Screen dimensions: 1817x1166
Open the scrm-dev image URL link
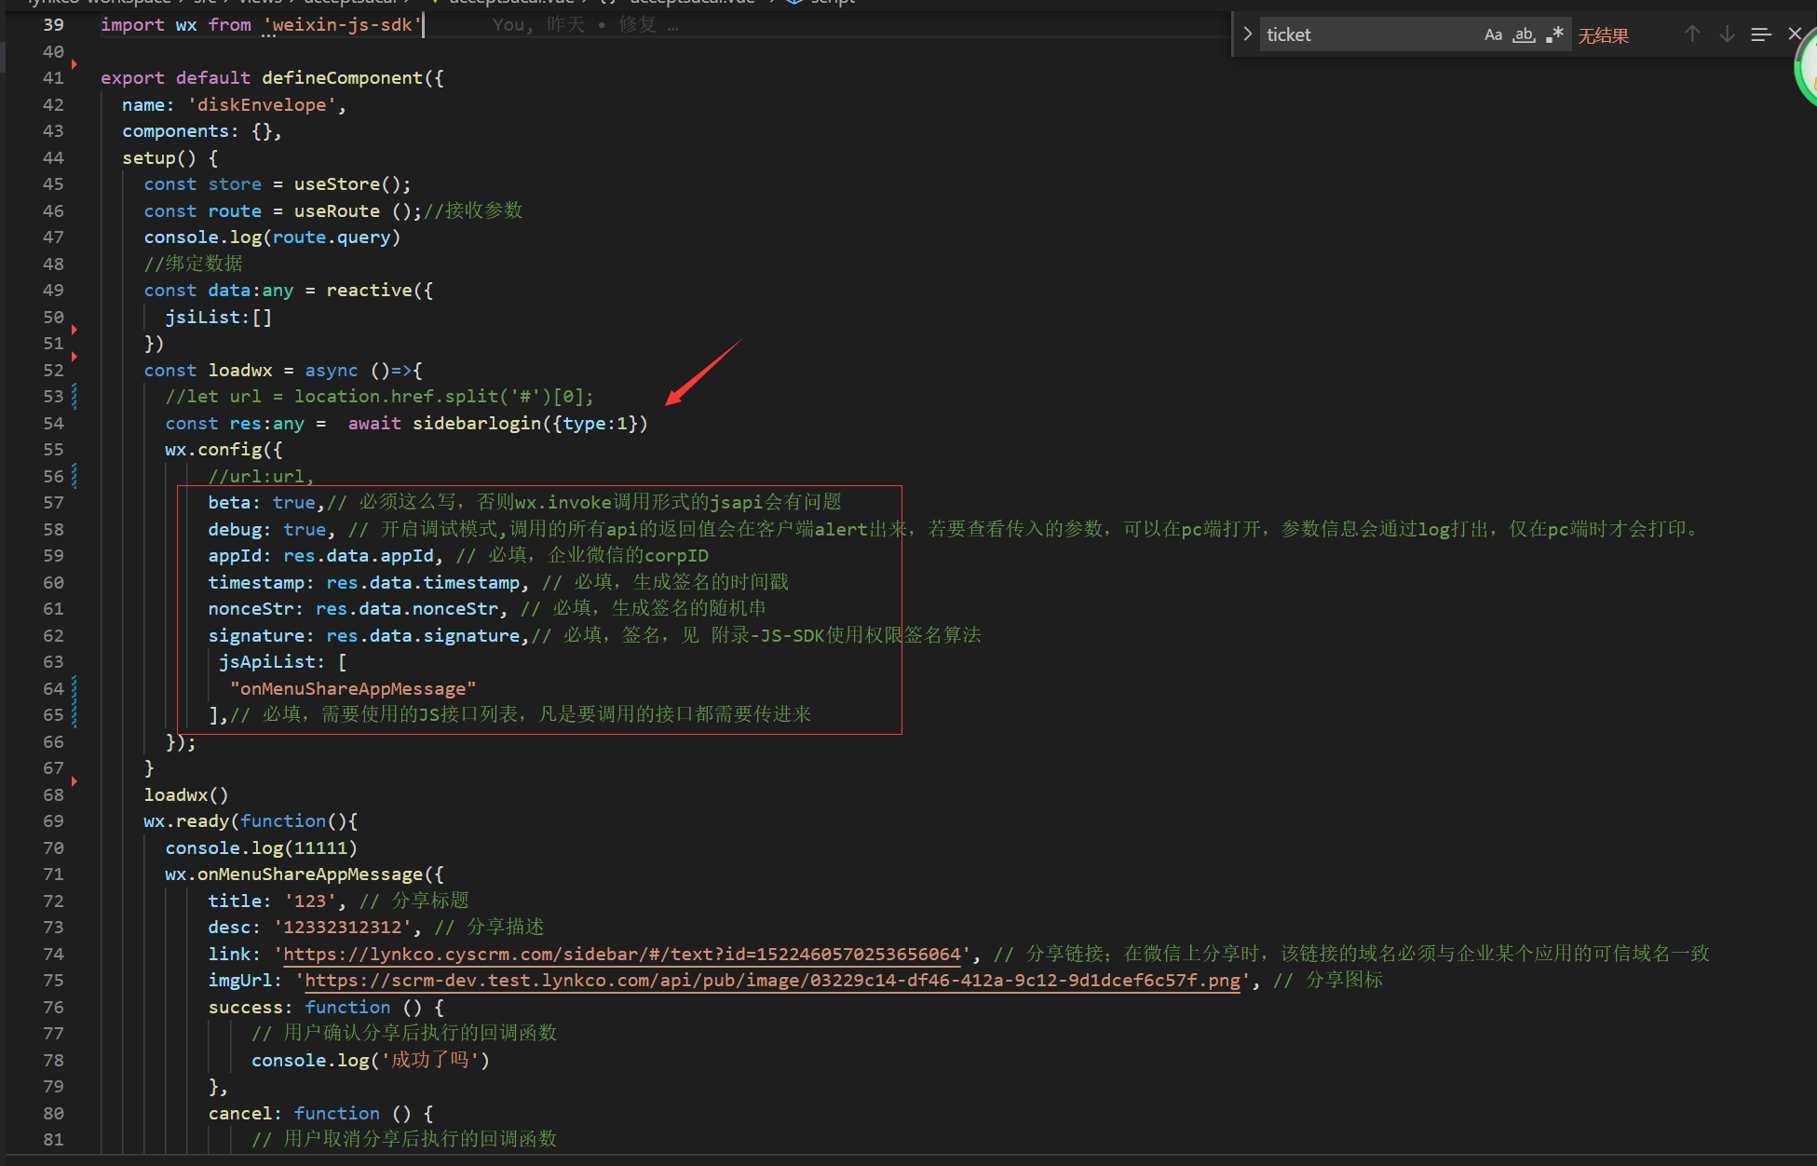coord(772,981)
